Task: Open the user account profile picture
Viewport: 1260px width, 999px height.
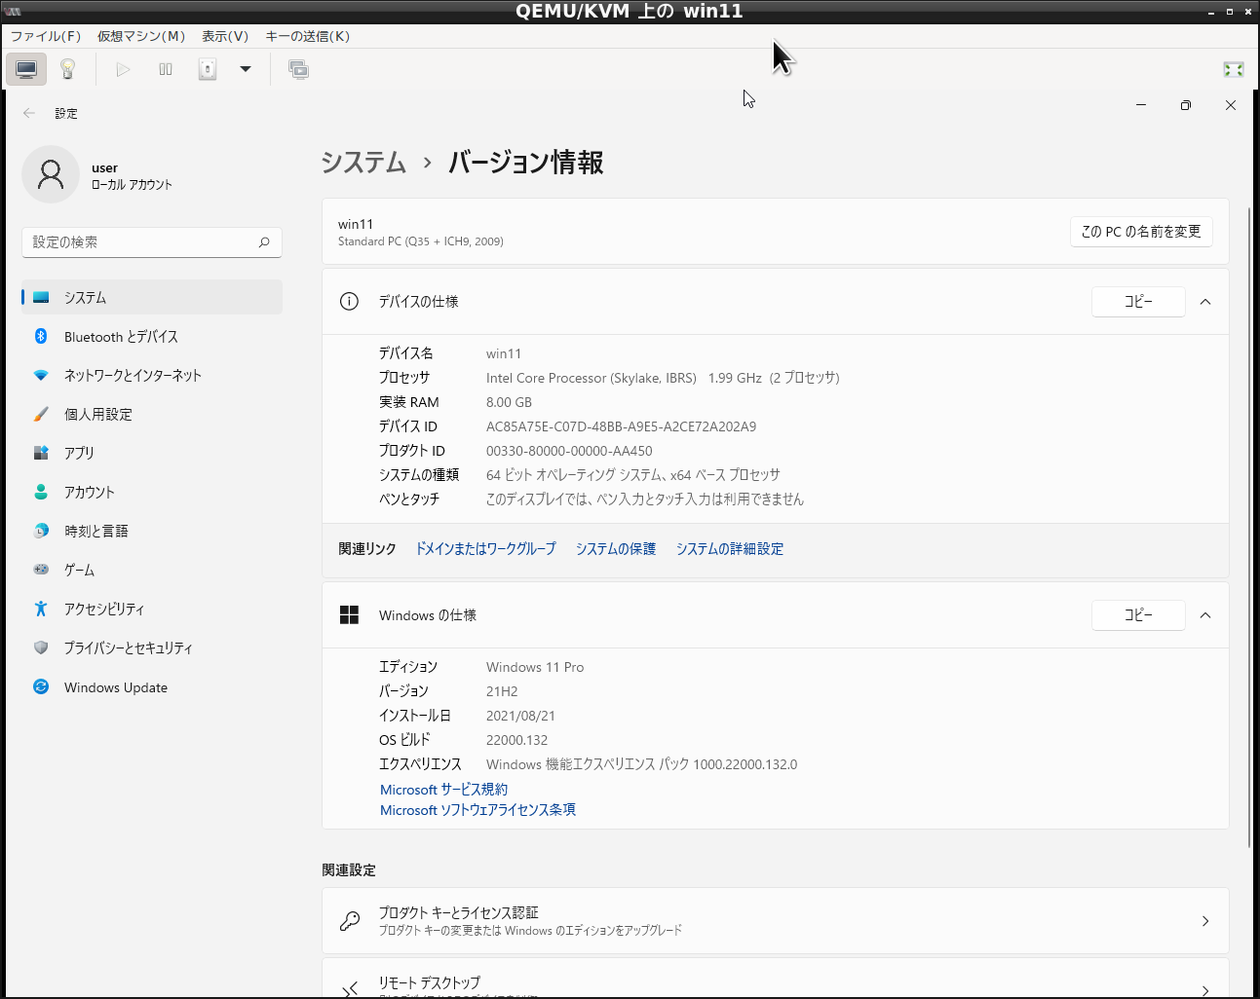Action: (x=51, y=174)
